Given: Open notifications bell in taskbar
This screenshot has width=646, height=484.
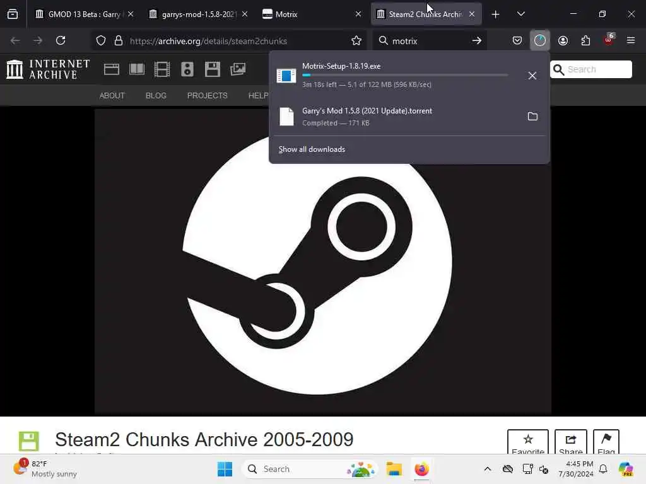Looking at the screenshot, I should tap(603, 469).
